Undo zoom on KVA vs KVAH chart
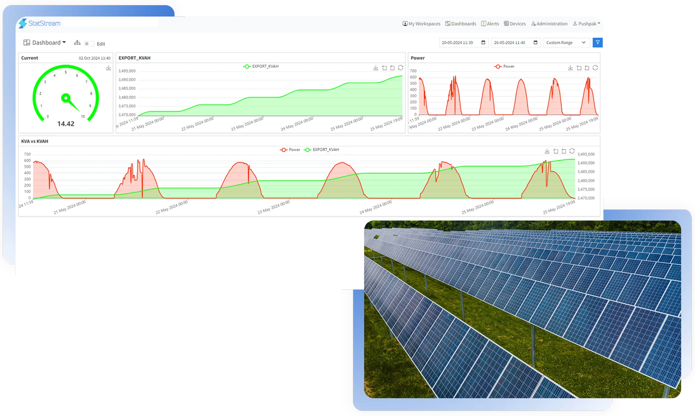695x416 pixels. click(564, 151)
